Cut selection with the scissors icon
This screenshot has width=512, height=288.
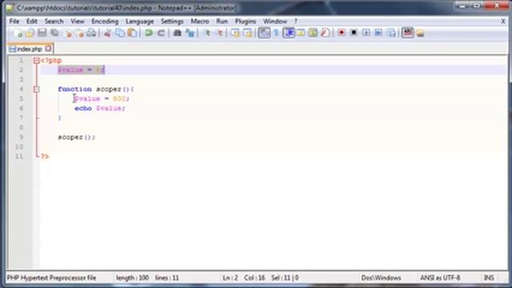[x=107, y=33]
